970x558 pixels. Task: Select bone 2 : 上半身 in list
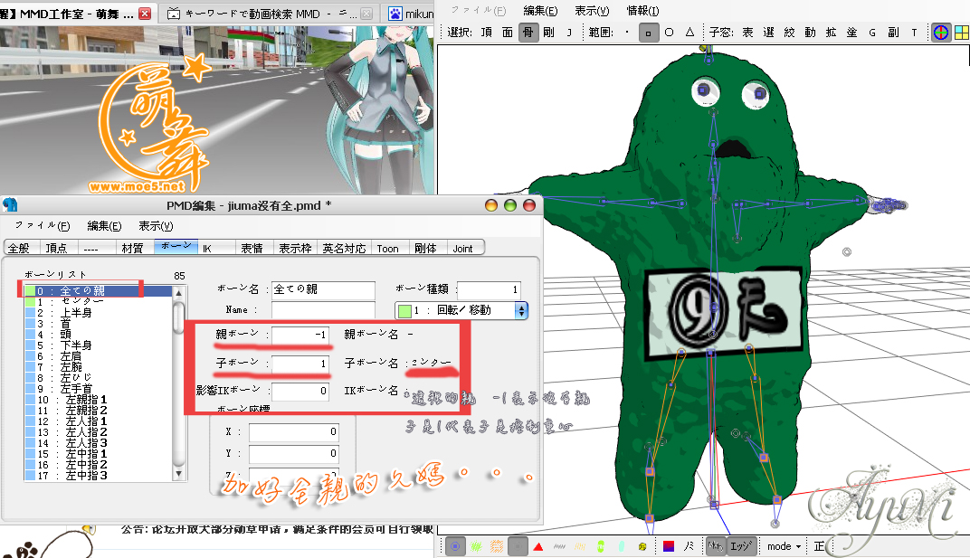click(x=99, y=312)
